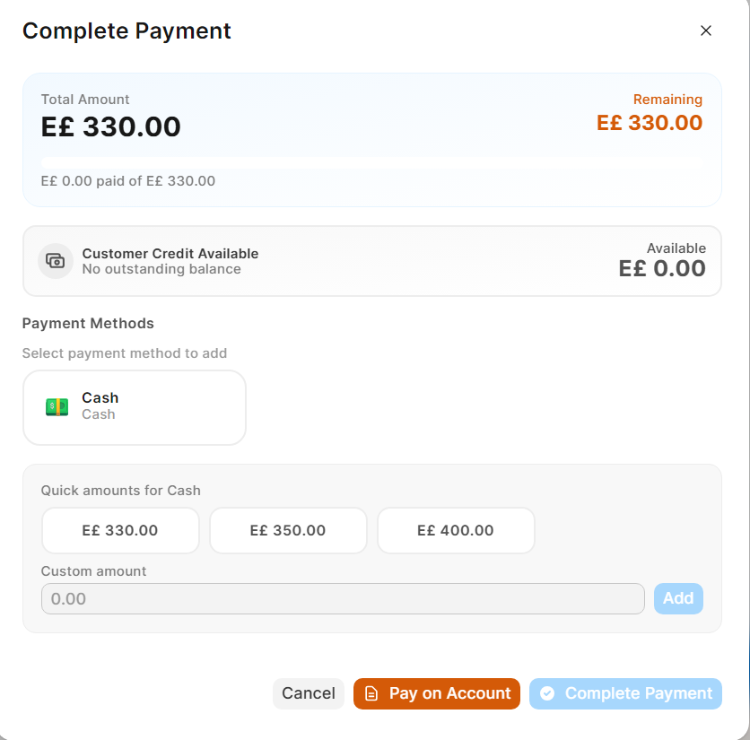Screen dimensions: 750x740
Task: Click the Complete Payment button label
Action: (638, 693)
